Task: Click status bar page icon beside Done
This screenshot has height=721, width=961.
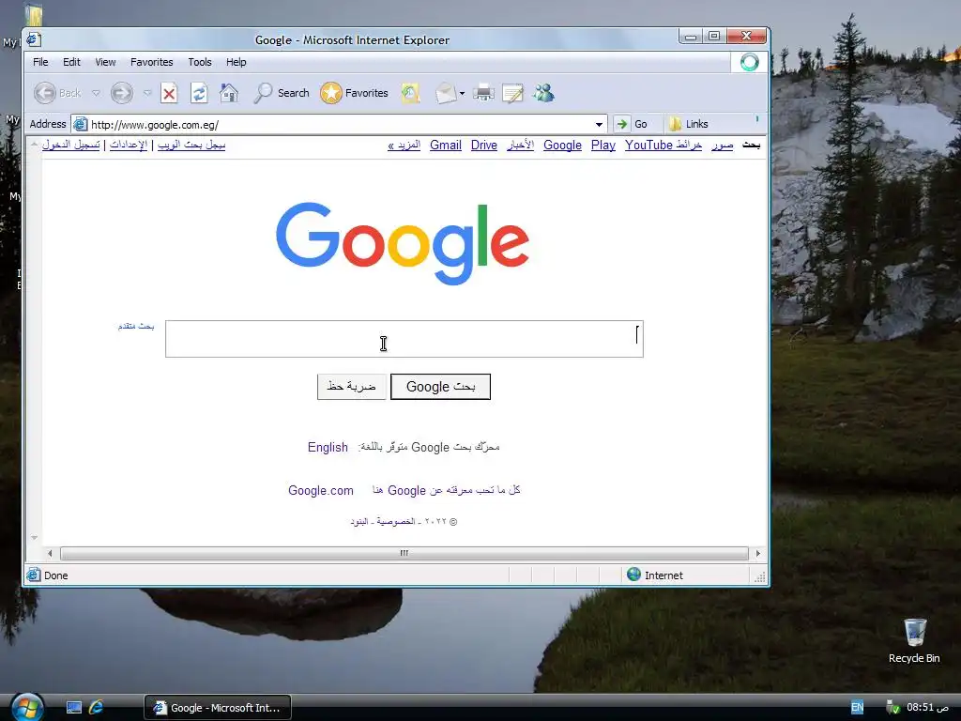Action: coord(33,575)
